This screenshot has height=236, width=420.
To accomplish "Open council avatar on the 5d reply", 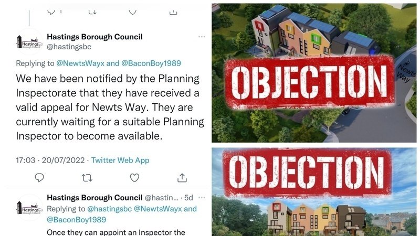I will click(x=29, y=208).
